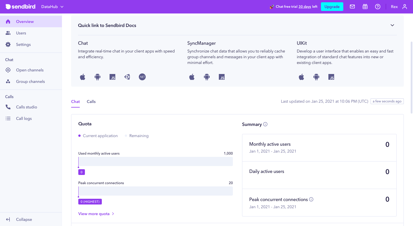413x226 pixels.
Task: Click the Open channels dotted icon
Action: coord(8,70)
